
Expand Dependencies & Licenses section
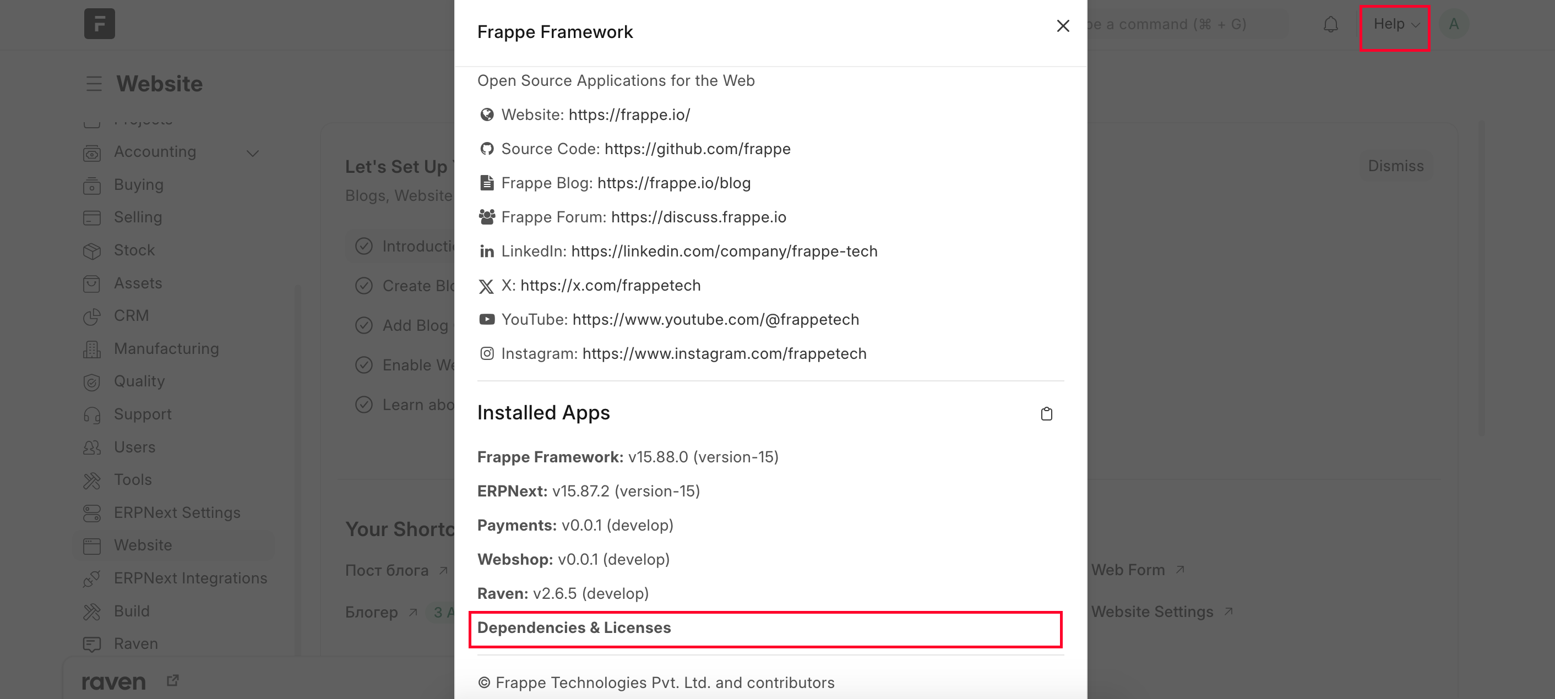click(574, 628)
